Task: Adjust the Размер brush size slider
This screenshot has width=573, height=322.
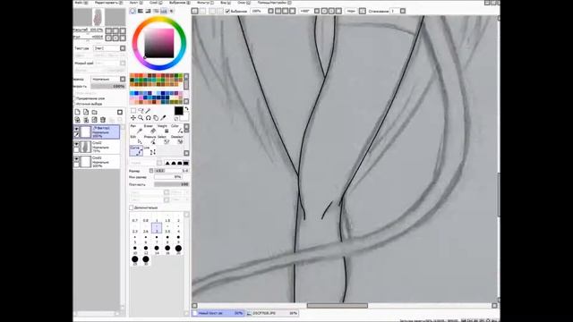Action: (x=171, y=171)
